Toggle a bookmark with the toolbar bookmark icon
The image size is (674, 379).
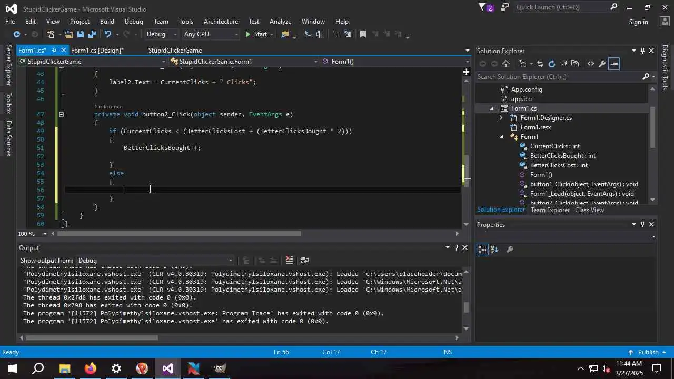tap(363, 34)
